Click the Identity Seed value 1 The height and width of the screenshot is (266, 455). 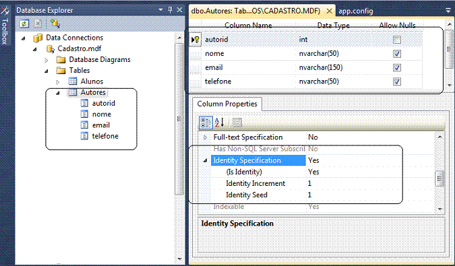coord(309,195)
